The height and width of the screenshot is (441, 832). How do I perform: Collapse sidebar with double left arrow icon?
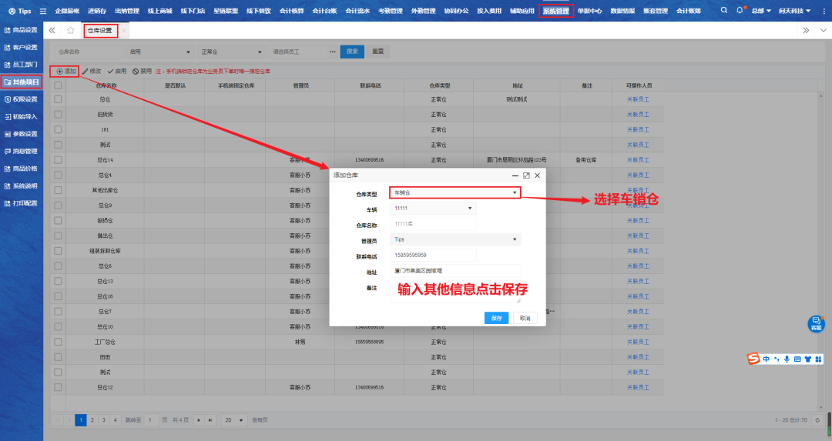[x=52, y=30]
